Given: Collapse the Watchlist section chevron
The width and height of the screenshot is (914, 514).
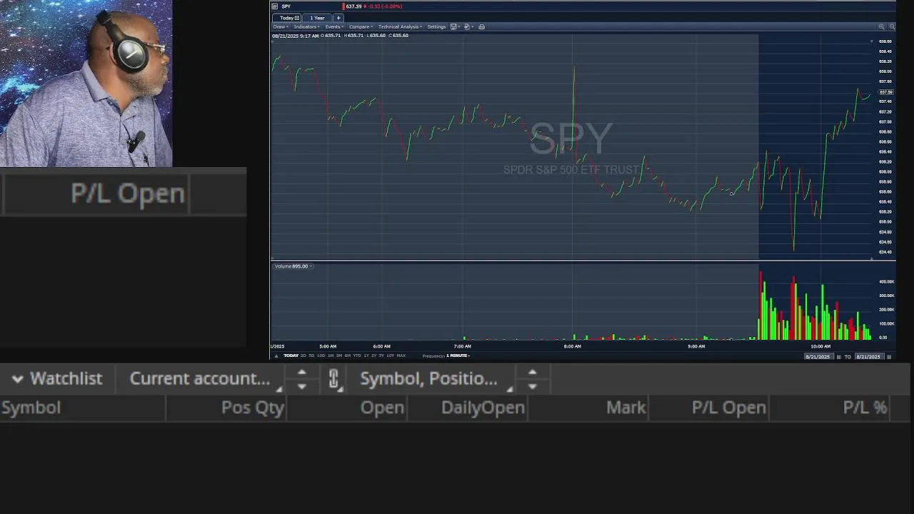Looking at the screenshot, I should point(17,379).
